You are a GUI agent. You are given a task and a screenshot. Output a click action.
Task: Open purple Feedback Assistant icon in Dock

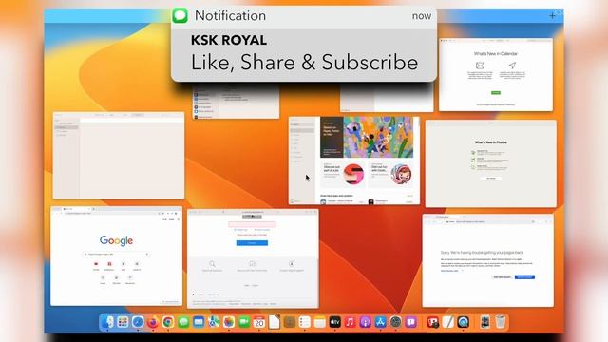coord(410,322)
